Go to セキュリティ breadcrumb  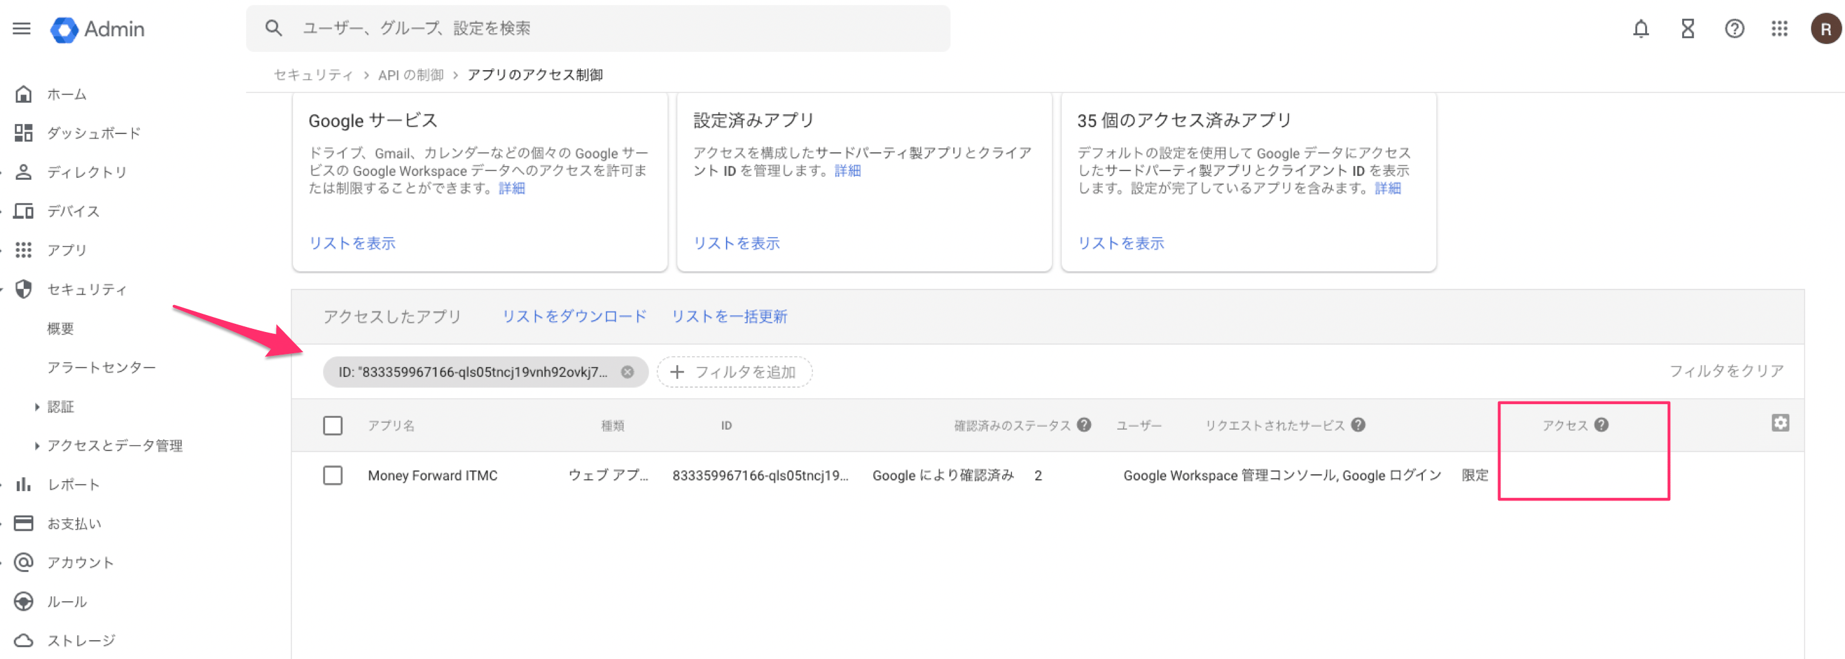tap(313, 75)
